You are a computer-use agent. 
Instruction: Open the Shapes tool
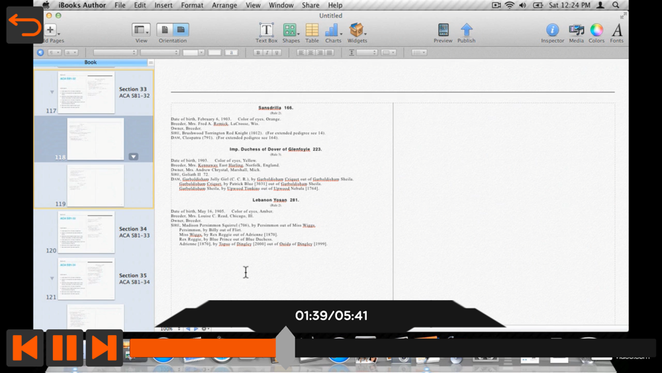point(291,33)
